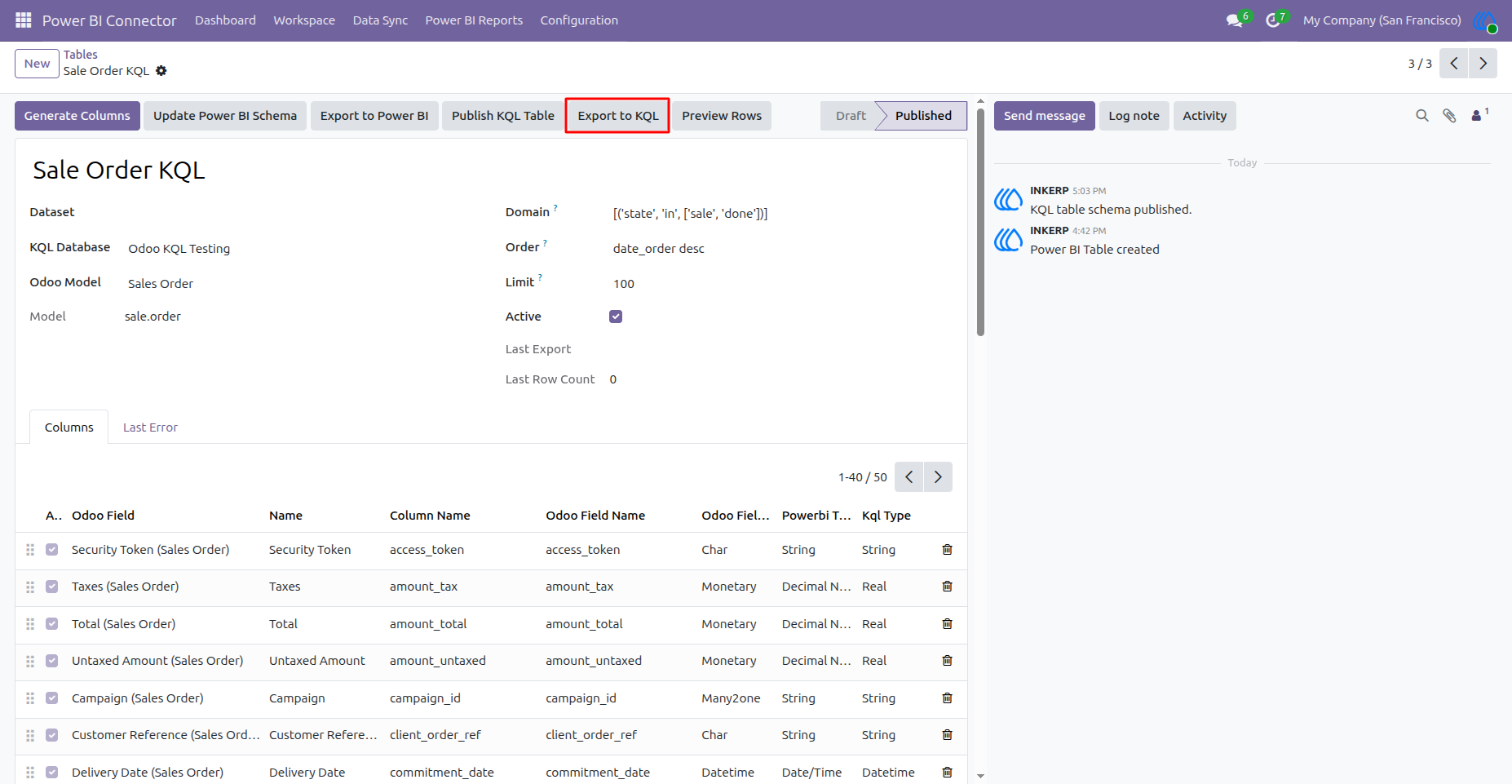
Task: Click Generate Columns button
Action: coord(77,116)
